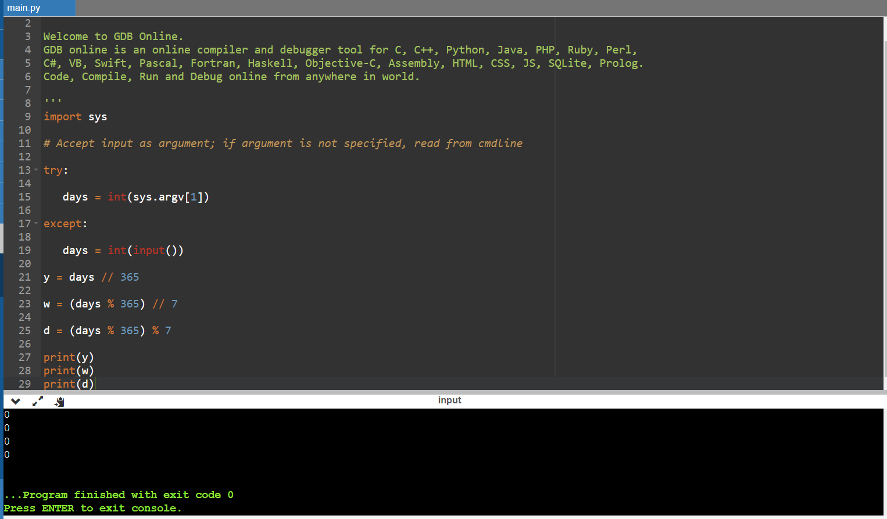Collapse the try block fold arrow
The image size is (887, 519).
36,170
